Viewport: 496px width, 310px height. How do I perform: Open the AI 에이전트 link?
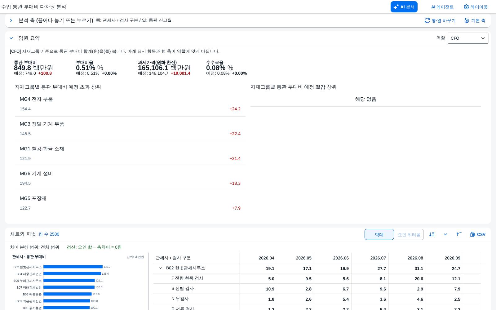[442, 7]
